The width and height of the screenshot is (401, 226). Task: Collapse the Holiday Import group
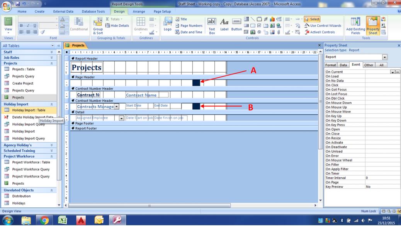tap(51, 104)
